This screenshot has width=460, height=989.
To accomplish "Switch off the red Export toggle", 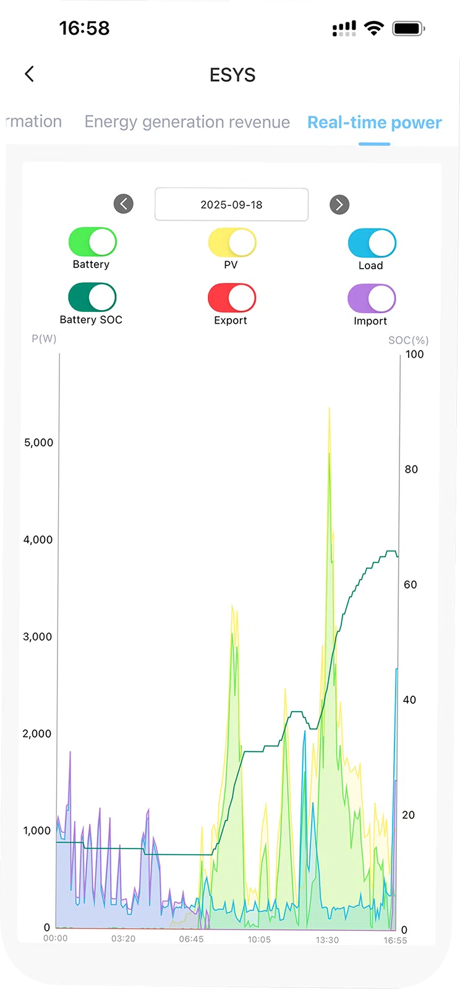I will (x=232, y=298).
